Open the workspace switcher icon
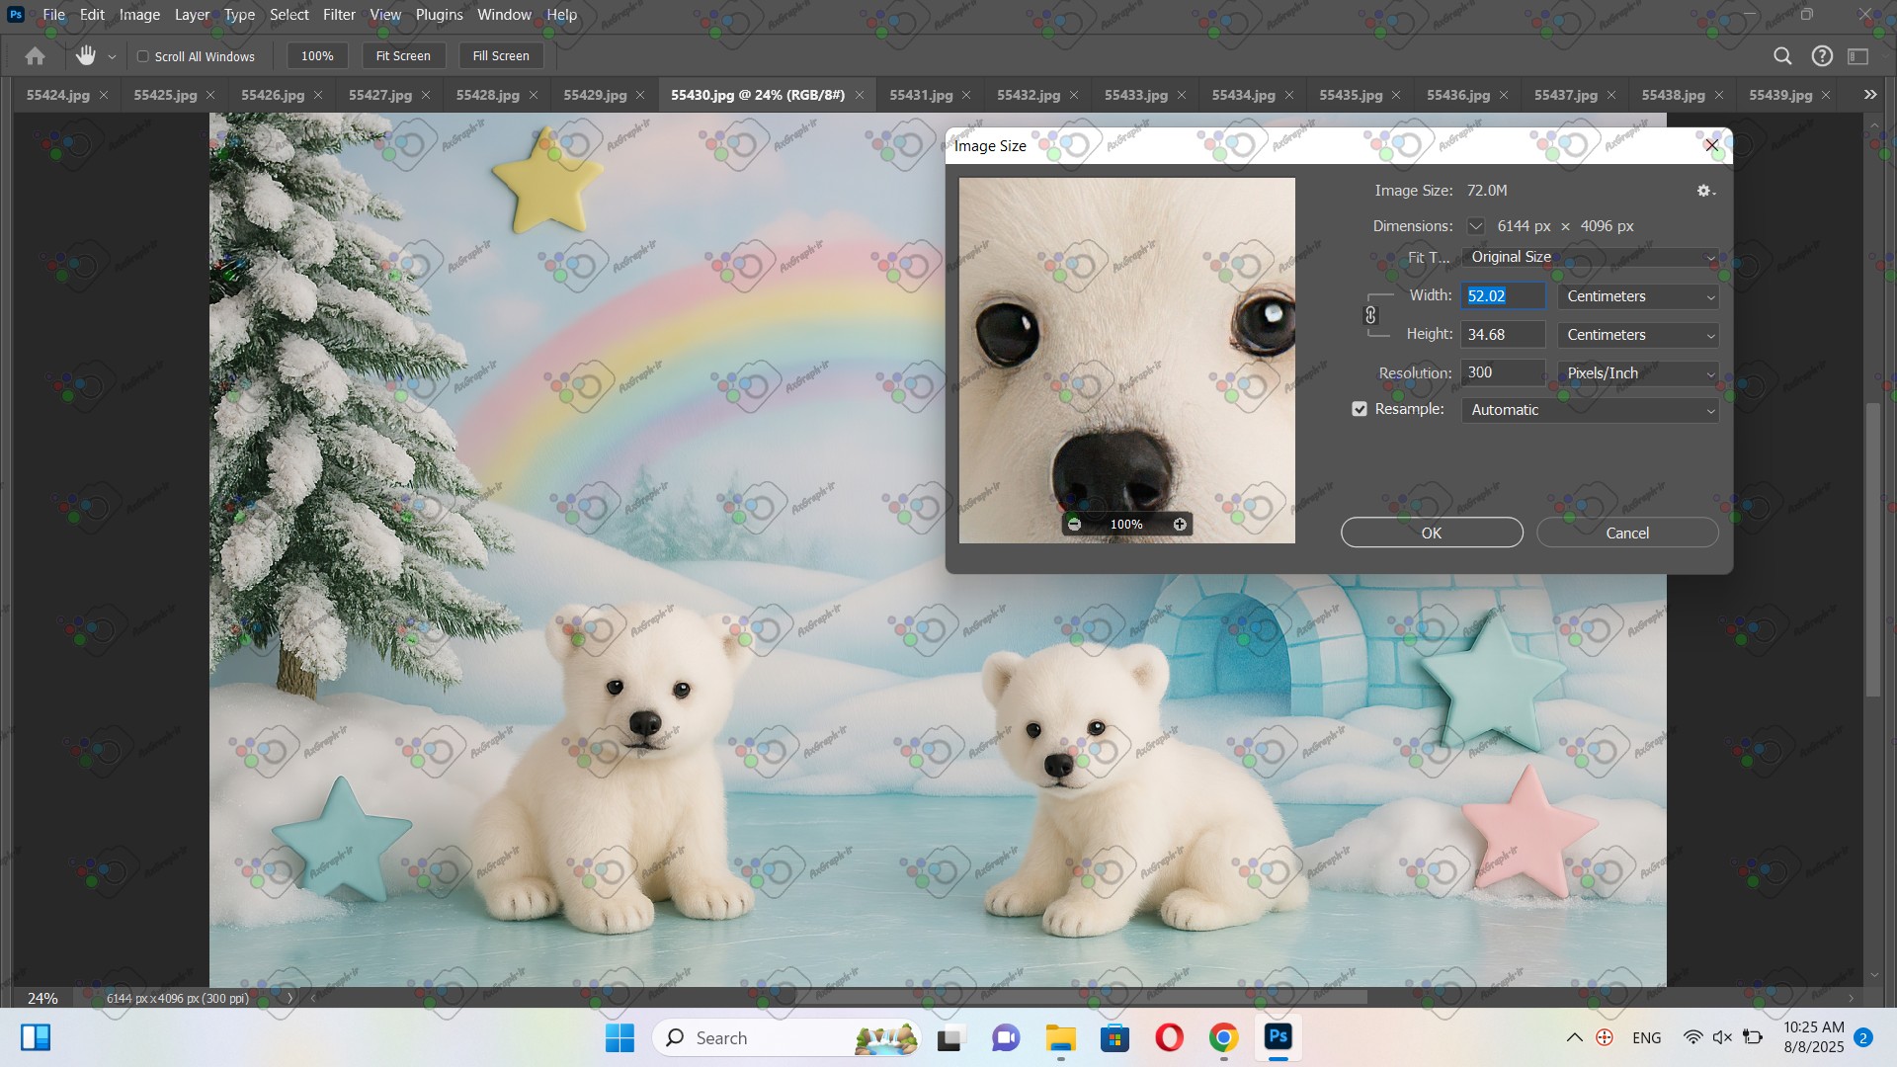 coord(1858,56)
